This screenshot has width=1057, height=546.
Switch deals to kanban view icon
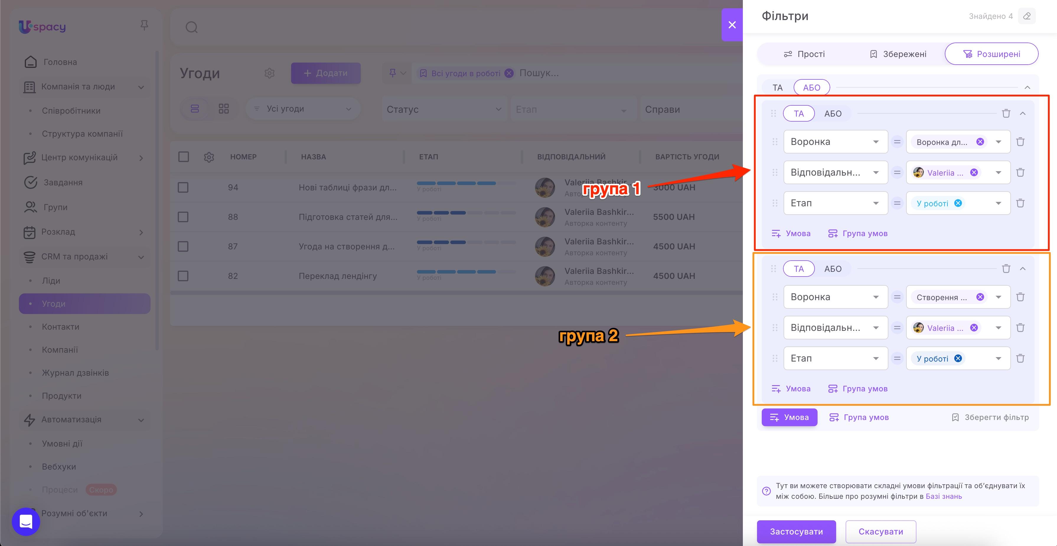click(x=224, y=108)
